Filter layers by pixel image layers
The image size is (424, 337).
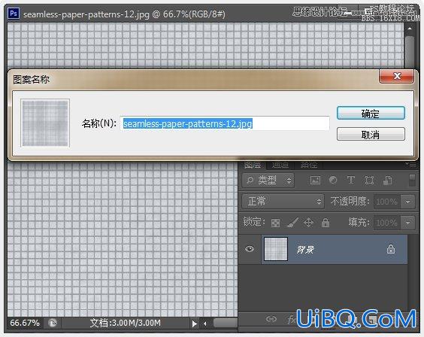coord(315,180)
